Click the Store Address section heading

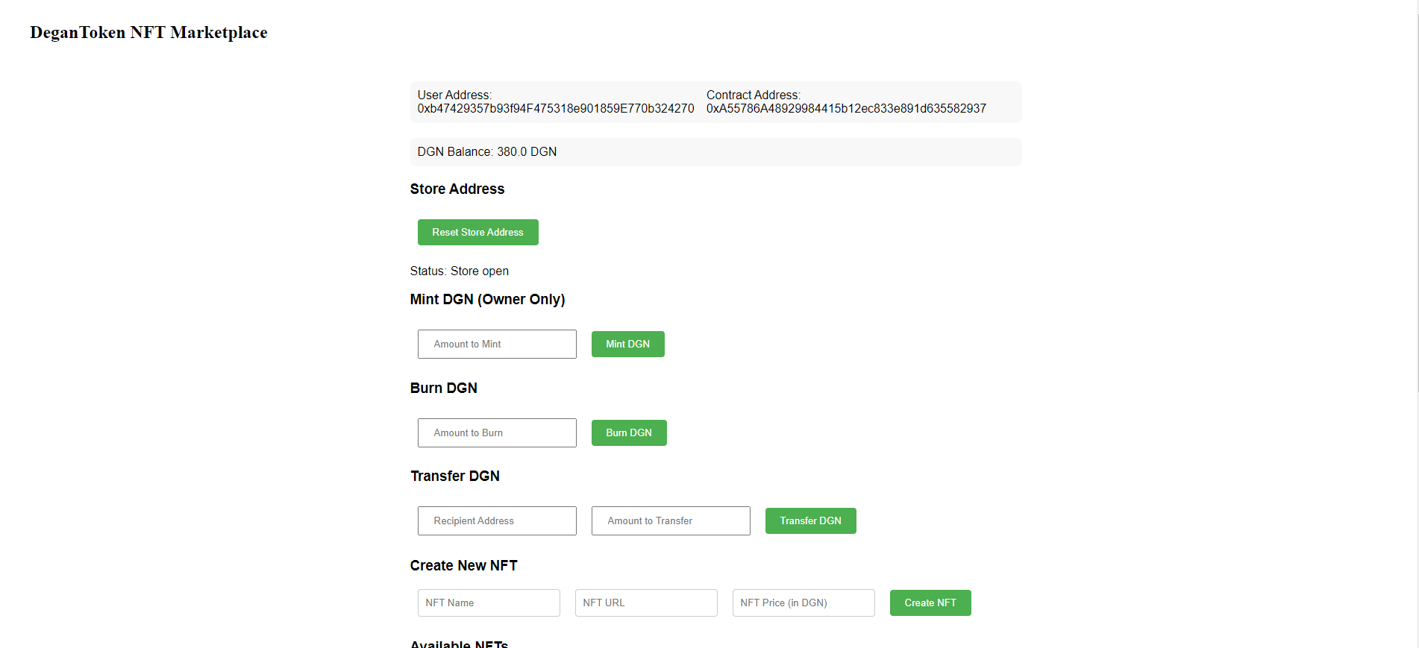[x=457, y=189]
